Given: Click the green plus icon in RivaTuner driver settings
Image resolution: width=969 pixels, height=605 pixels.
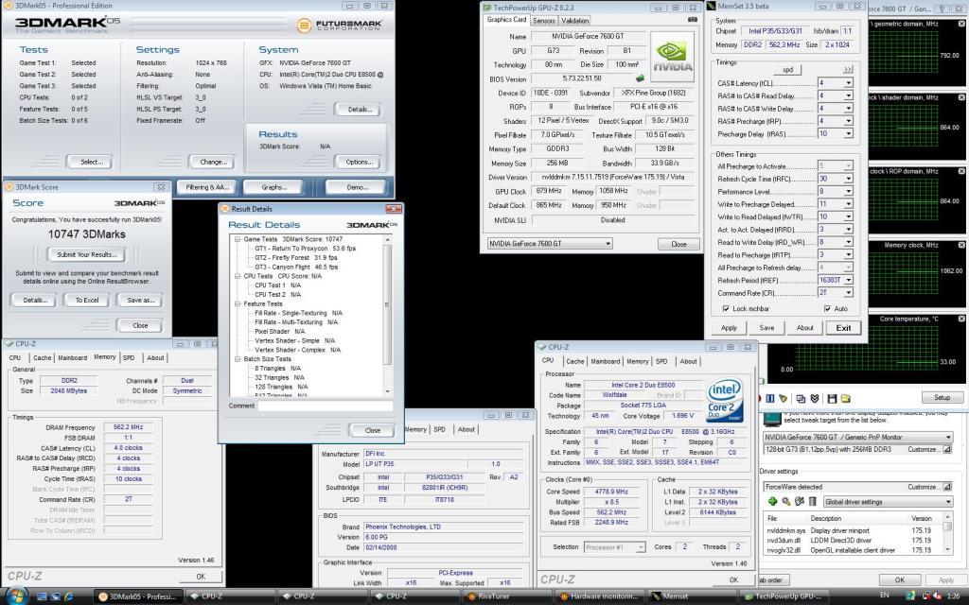Looking at the screenshot, I should 772,501.
